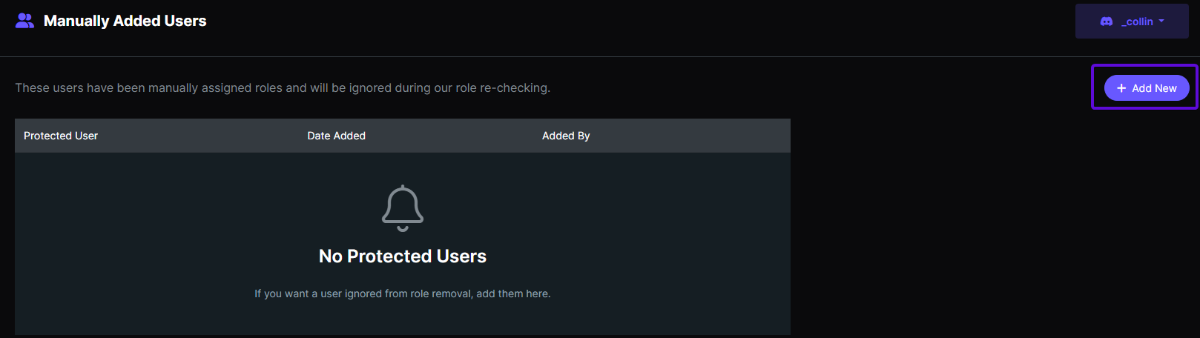This screenshot has width=1200, height=338.
Task: Add a new protected user with Add New
Action: pos(1147,88)
